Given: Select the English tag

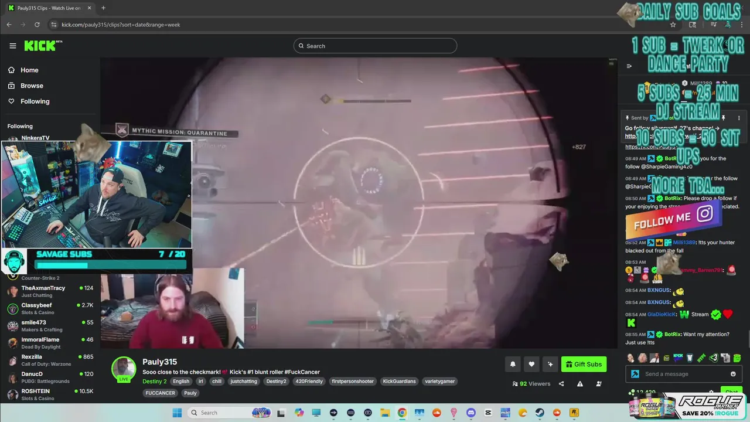Looking at the screenshot, I should coord(181,381).
